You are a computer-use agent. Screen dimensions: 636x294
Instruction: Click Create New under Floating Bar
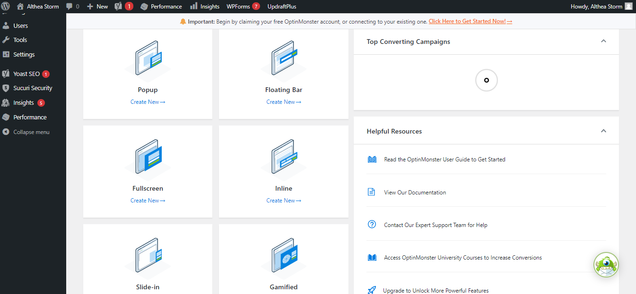pos(284,102)
